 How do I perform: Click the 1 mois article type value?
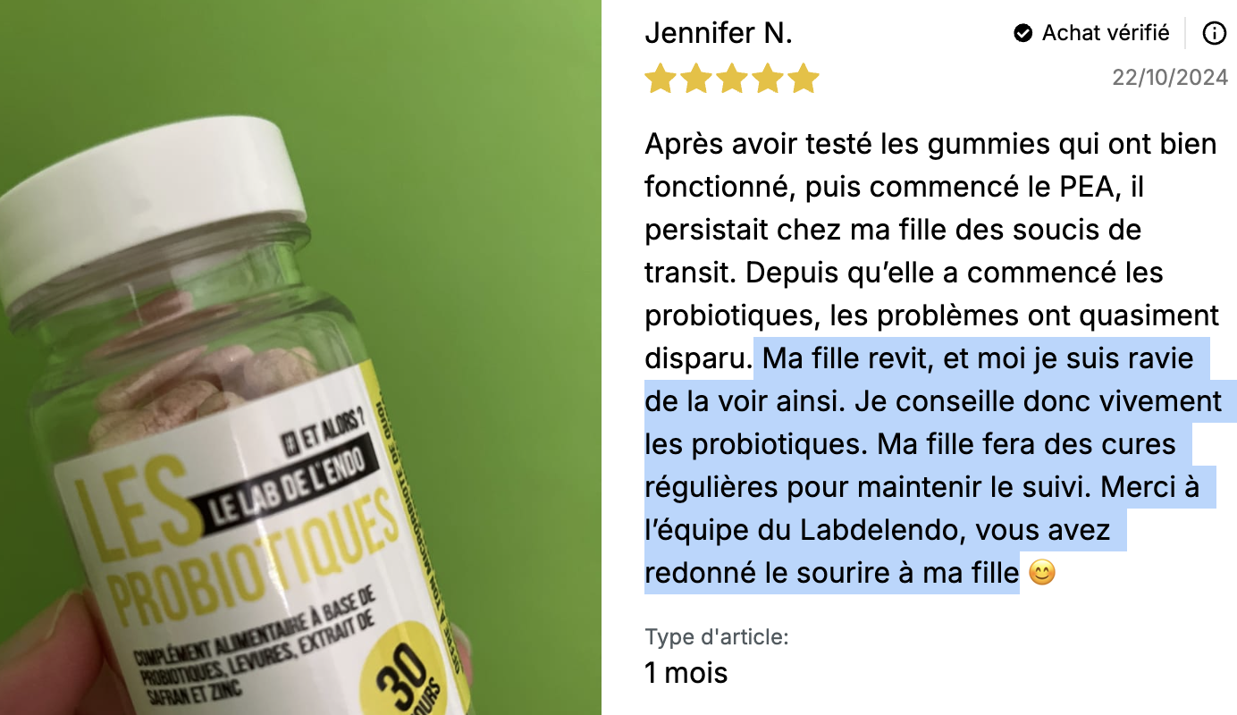point(686,672)
